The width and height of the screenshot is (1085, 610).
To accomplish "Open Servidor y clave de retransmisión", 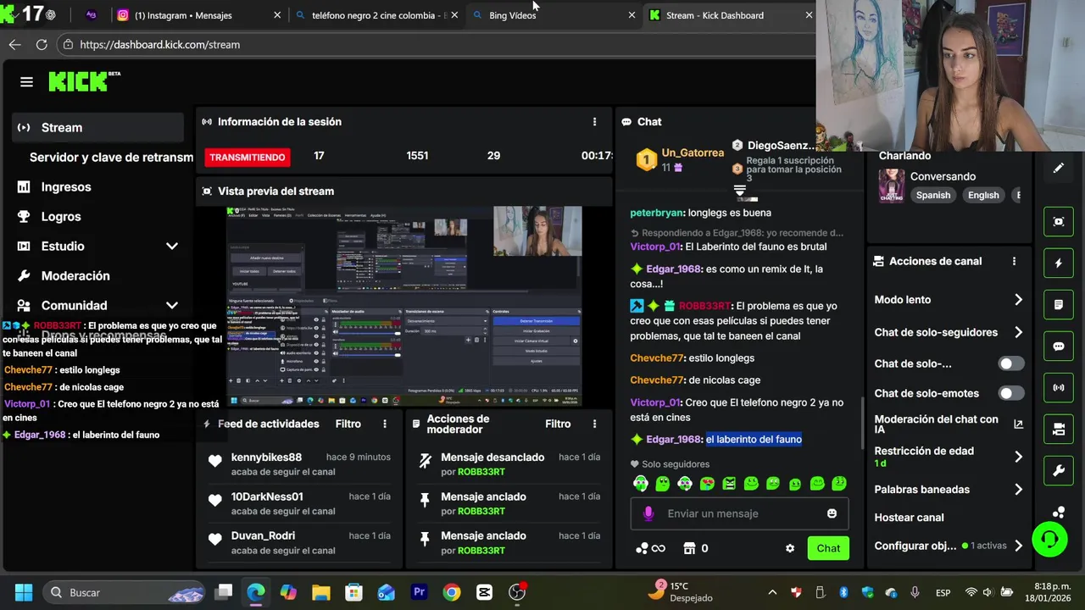I will (111, 158).
